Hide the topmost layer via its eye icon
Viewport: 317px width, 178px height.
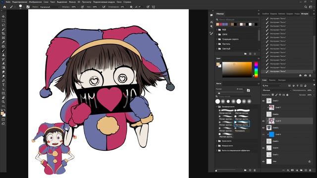(x=264, y=101)
